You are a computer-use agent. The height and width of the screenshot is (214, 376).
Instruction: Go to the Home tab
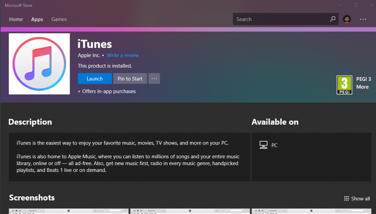click(x=16, y=19)
